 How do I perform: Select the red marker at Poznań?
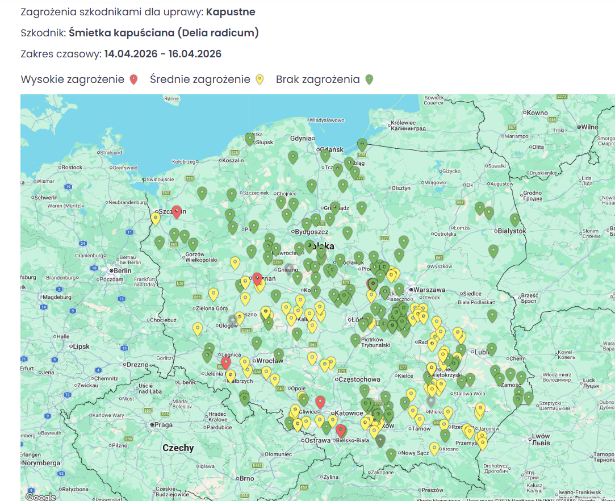point(257,278)
